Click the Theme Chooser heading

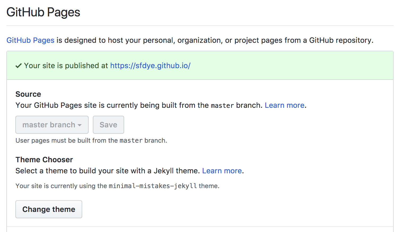44,160
